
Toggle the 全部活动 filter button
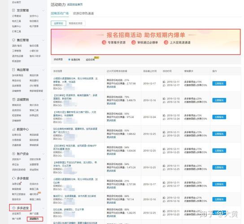58,23
